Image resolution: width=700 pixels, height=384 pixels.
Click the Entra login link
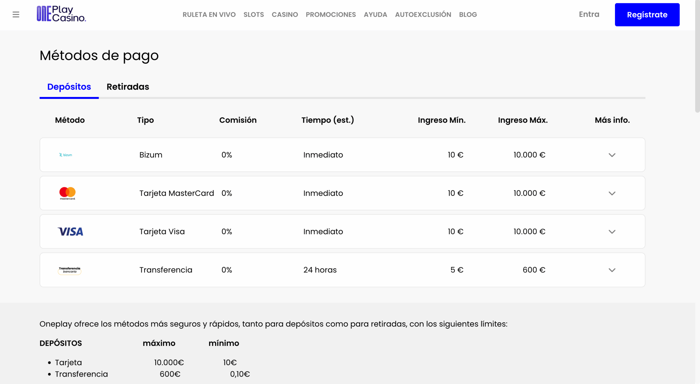589,14
